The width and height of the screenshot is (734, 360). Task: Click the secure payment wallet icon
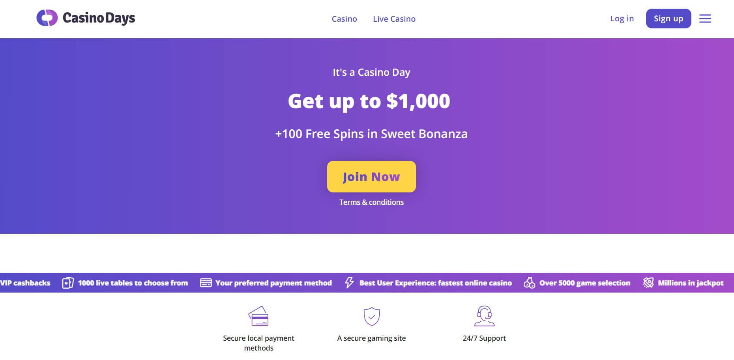[258, 316]
